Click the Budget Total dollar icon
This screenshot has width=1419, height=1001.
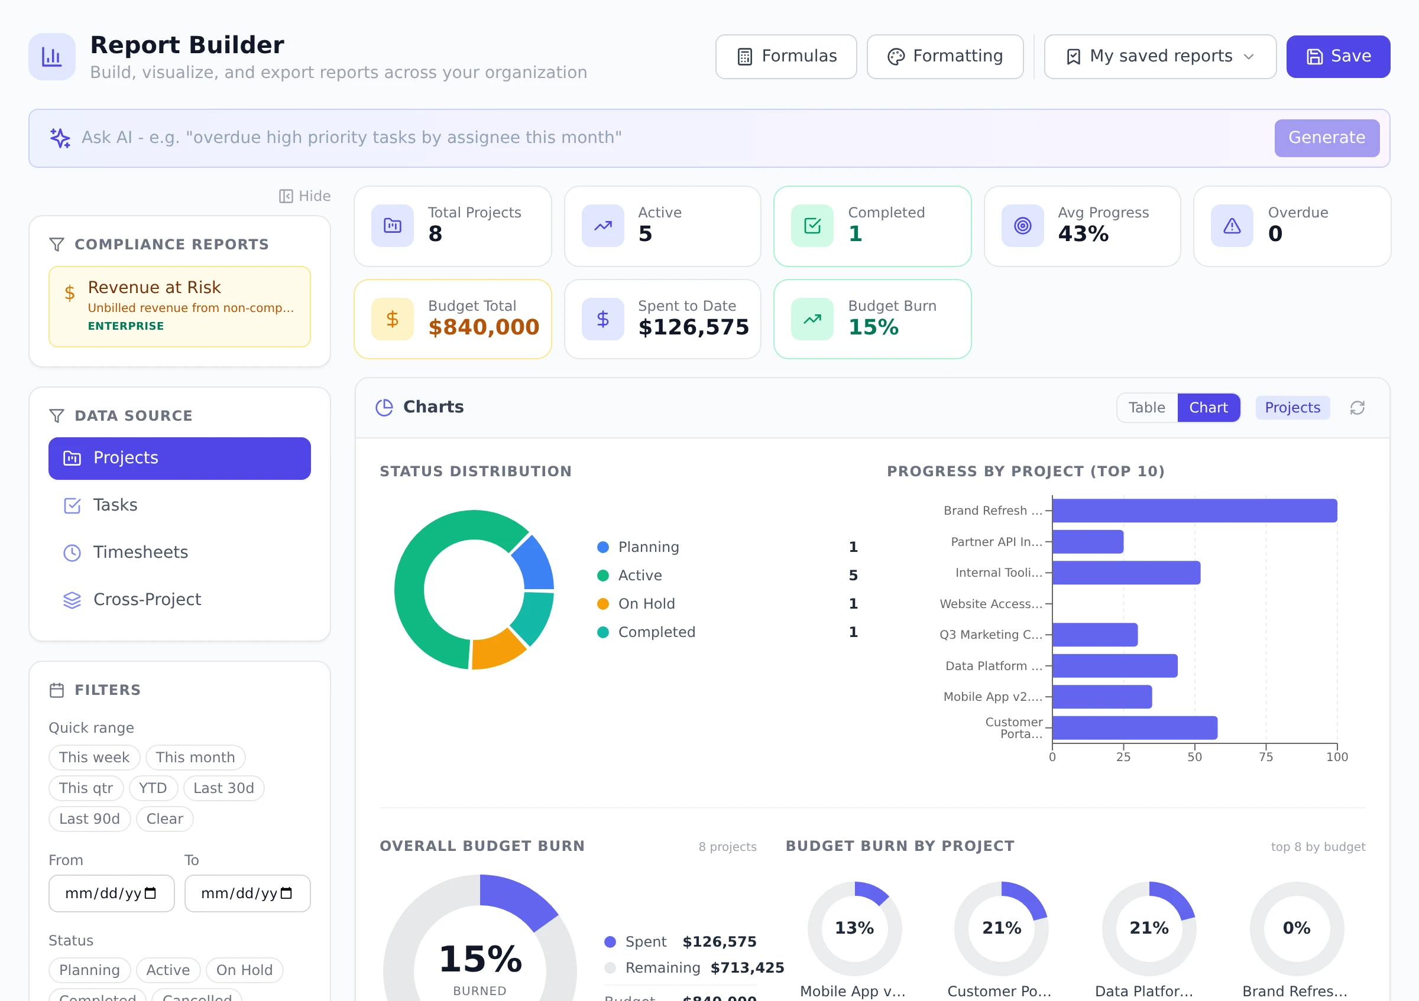pos(393,319)
